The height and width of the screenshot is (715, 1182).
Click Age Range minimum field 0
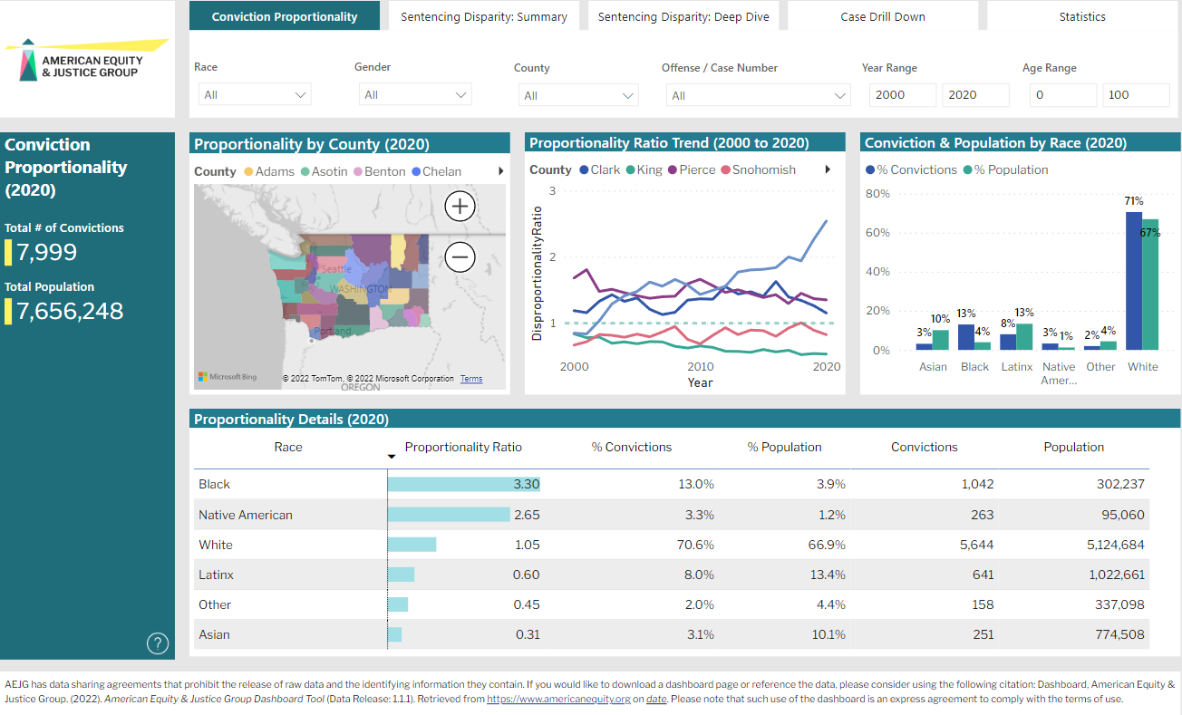(1063, 95)
